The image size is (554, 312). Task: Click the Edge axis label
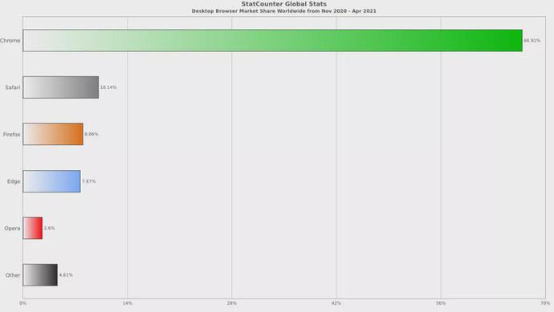coord(14,181)
